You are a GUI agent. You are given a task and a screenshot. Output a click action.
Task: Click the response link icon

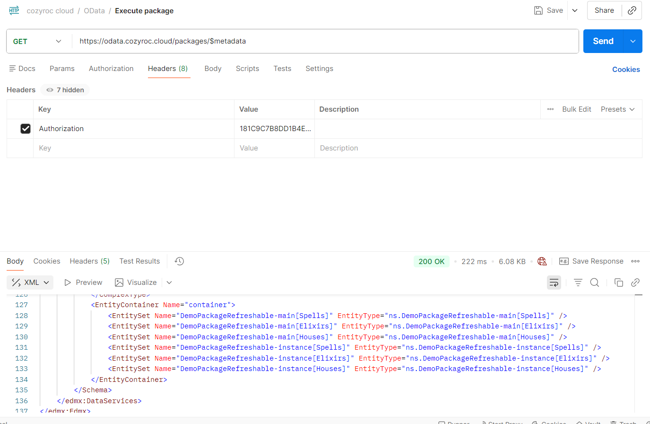[x=635, y=283]
